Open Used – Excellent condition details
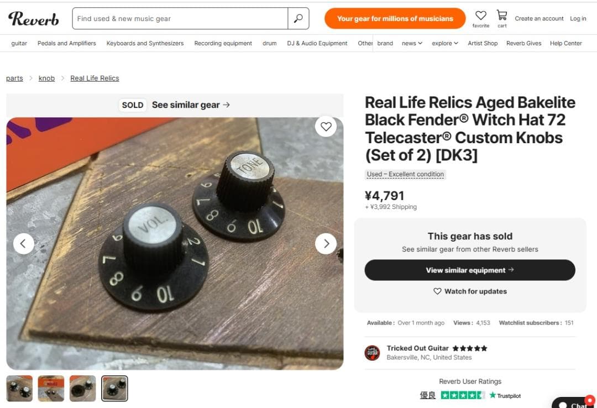Screen dimensions: 597x408 405,174
